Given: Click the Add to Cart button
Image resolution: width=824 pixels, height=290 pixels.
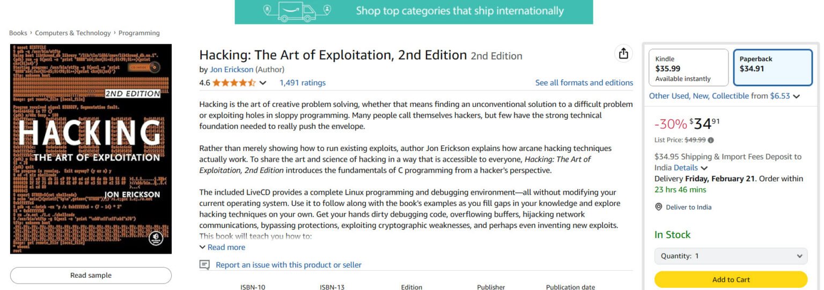Looking at the screenshot, I should pos(731,279).
